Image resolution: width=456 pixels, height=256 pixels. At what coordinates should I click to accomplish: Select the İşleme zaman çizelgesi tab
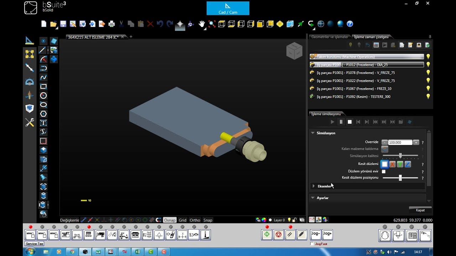point(371,37)
